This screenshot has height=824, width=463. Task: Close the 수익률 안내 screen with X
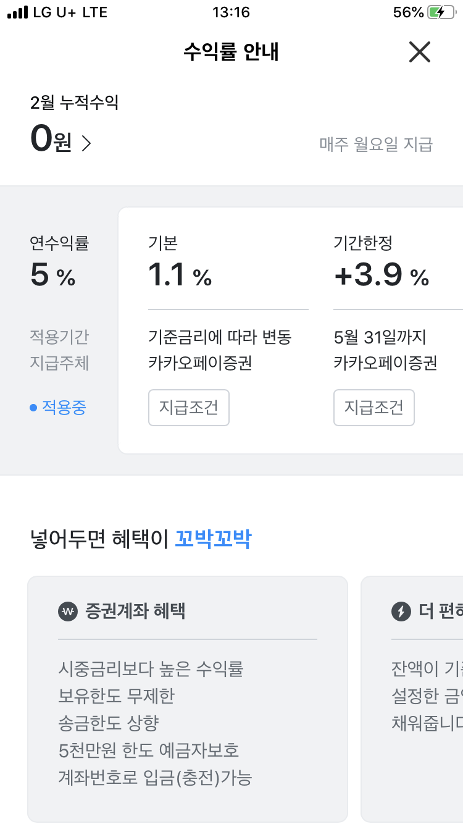coord(420,52)
